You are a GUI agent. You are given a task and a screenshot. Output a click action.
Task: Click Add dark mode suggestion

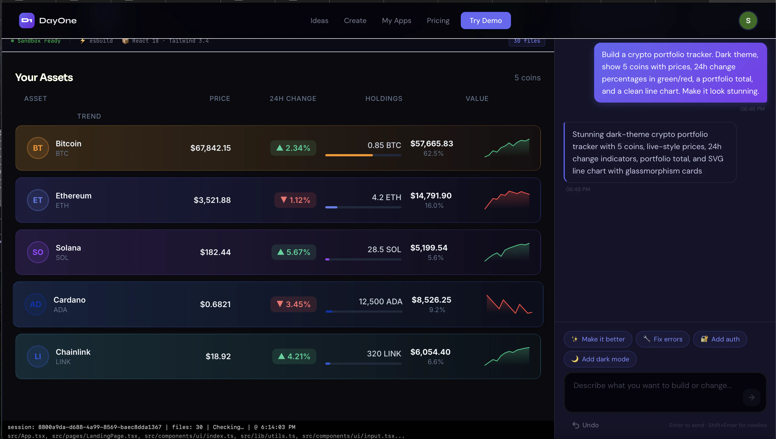[600, 359]
